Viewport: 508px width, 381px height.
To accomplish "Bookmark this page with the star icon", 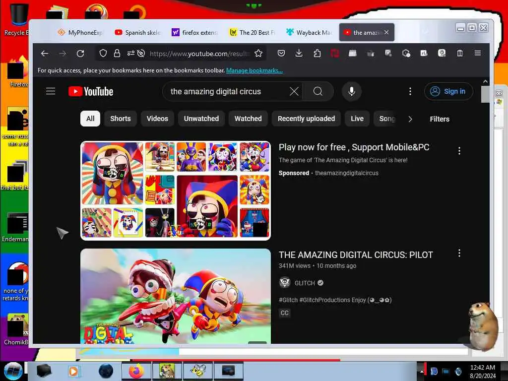I will (258, 53).
